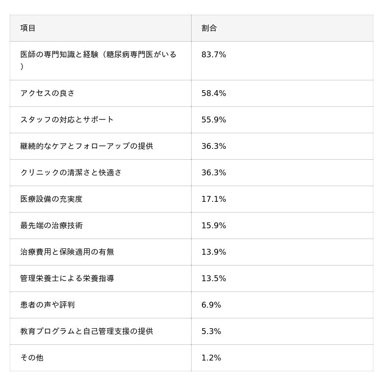This screenshot has height=386, width=392.
Task: Click the クリニックの清潔さと快適さ text
Action: (71, 173)
